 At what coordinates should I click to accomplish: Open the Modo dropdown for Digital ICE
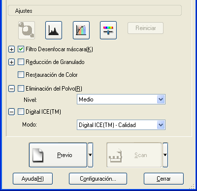point(121,125)
